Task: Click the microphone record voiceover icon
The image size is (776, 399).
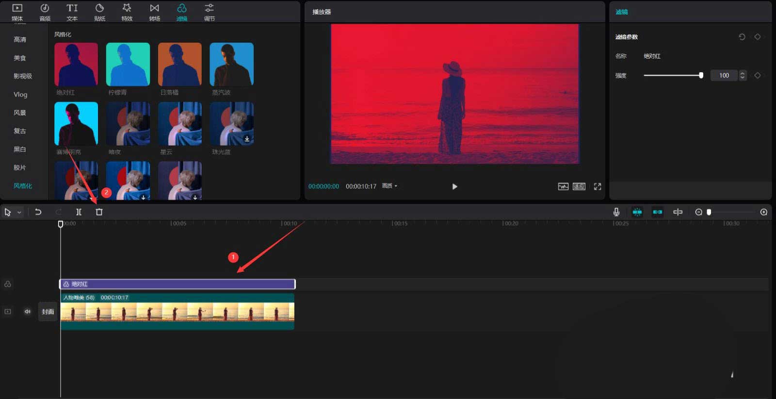Action: (x=616, y=212)
